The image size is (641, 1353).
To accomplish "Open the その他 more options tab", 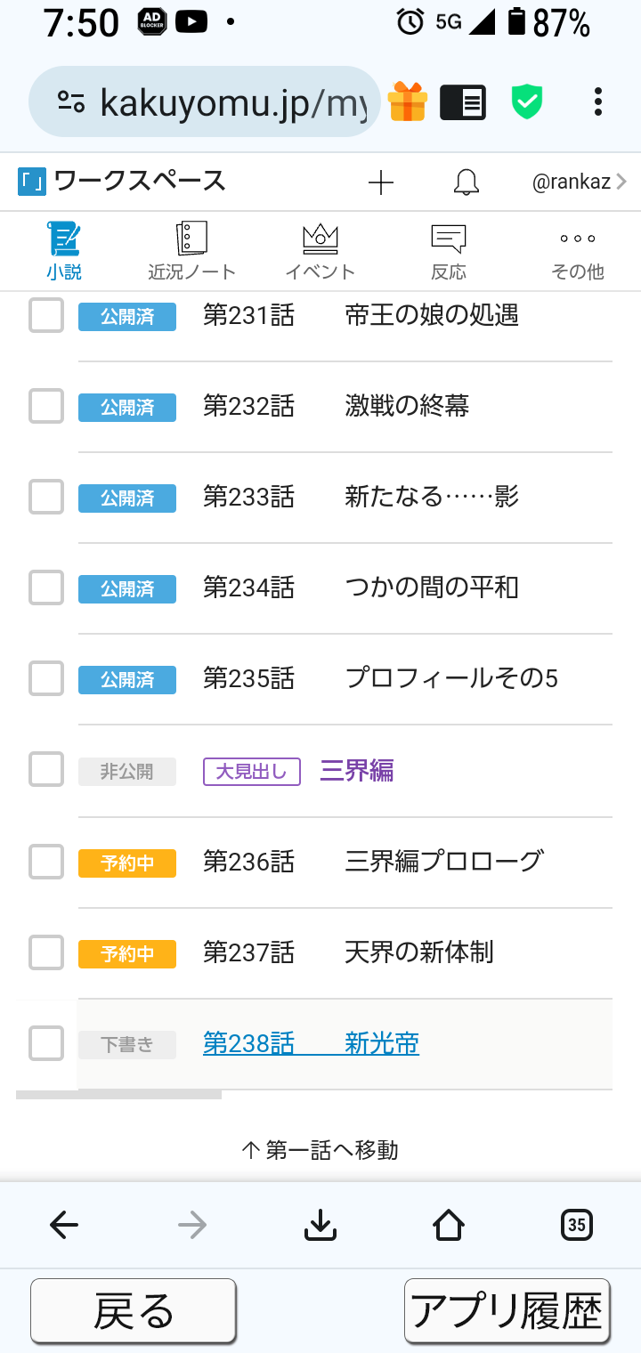I will pyautogui.click(x=577, y=253).
